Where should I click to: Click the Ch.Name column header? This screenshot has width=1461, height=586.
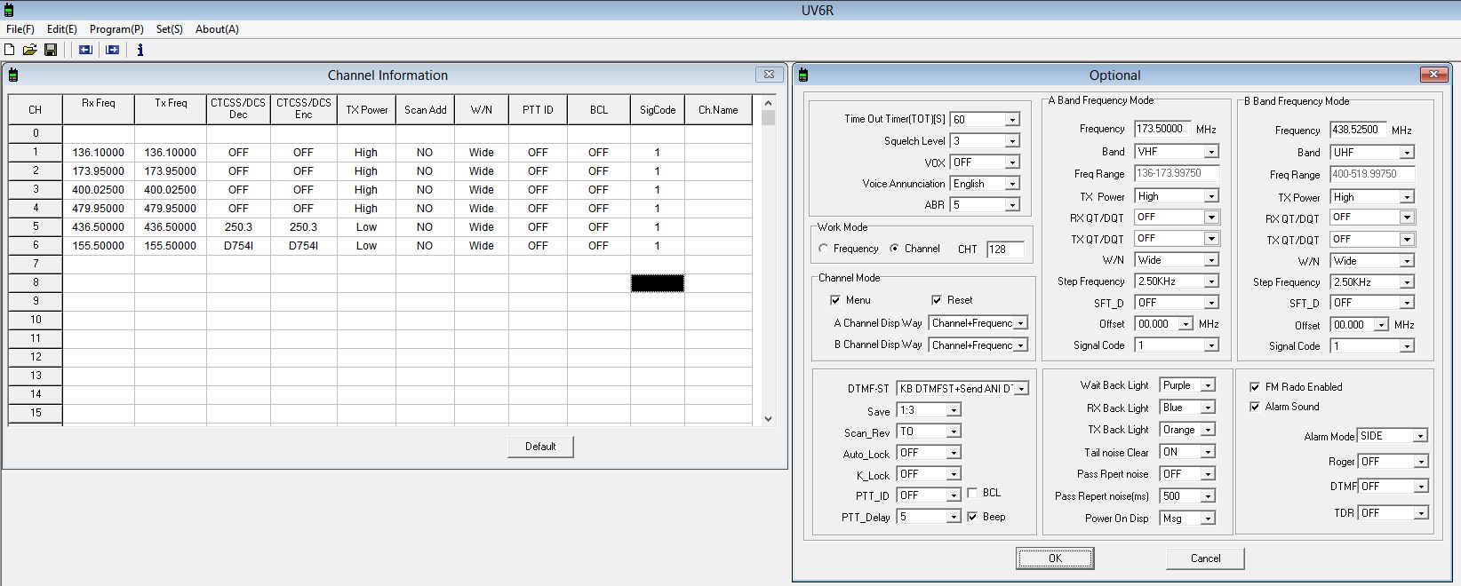[718, 110]
